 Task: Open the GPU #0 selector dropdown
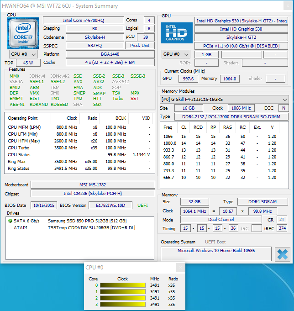pos(176,54)
